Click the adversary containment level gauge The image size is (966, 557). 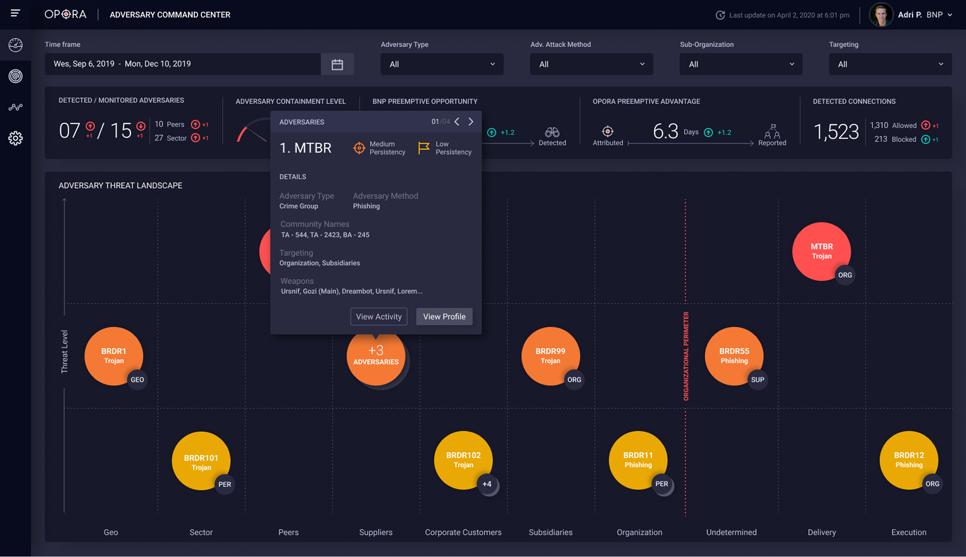(x=253, y=130)
